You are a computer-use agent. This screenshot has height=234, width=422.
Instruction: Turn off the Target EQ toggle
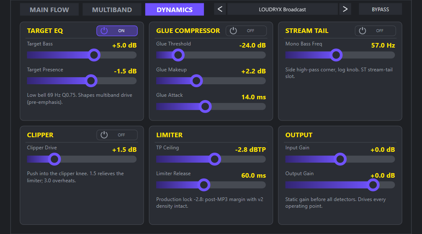click(x=117, y=31)
